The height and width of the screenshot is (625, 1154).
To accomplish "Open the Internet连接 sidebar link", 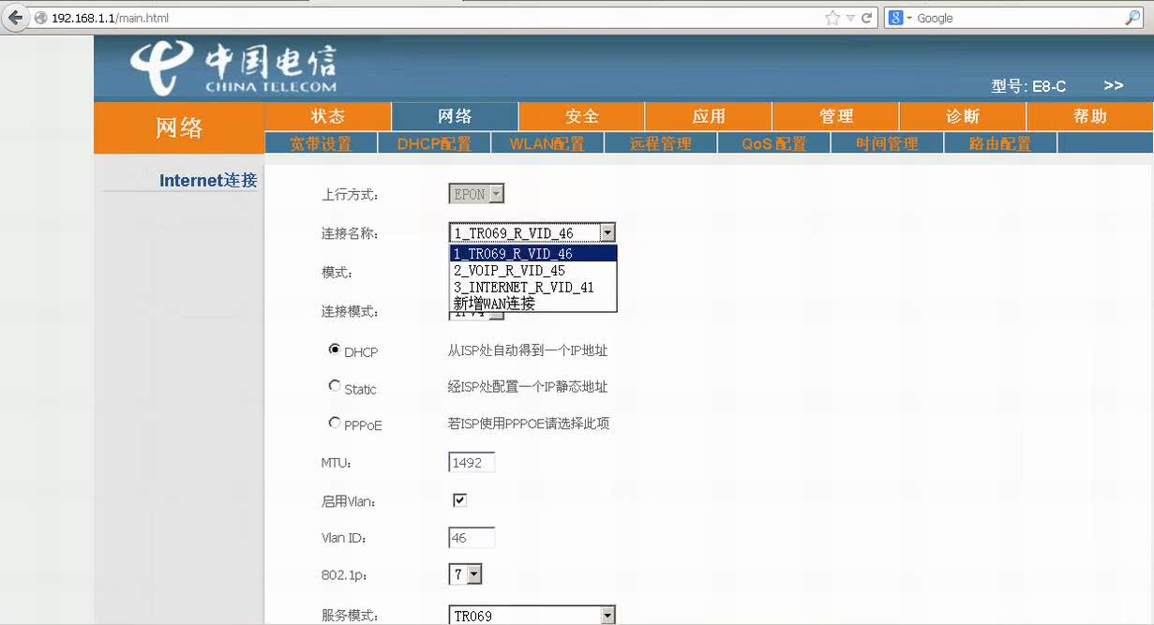I will tap(207, 180).
